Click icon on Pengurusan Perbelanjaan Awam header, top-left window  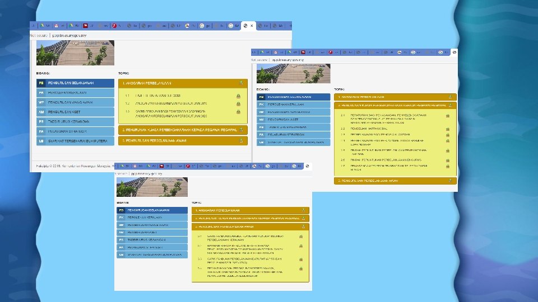(241, 140)
